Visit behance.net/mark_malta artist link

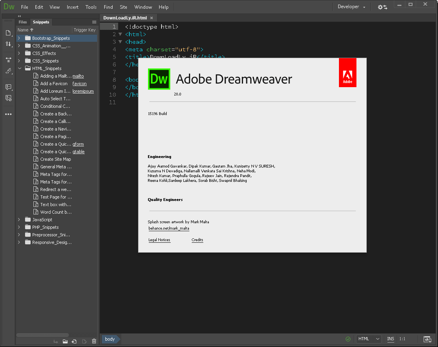tap(169, 228)
